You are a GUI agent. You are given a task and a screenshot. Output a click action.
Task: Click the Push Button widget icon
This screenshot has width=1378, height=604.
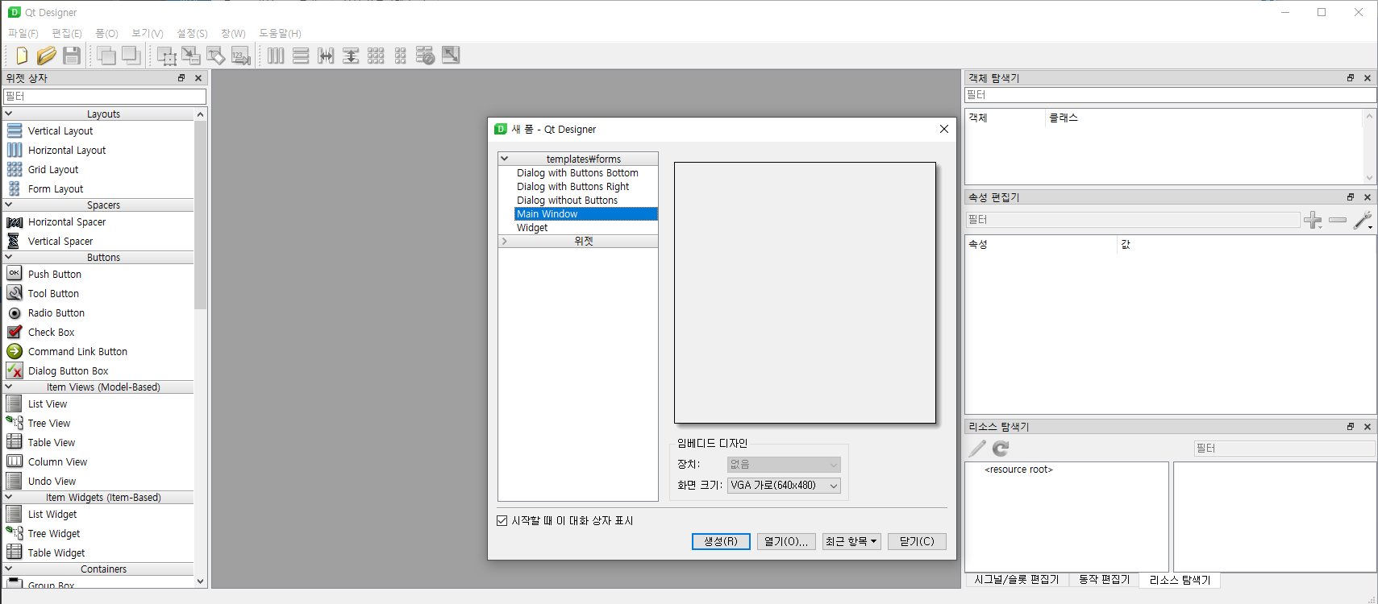click(15, 274)
